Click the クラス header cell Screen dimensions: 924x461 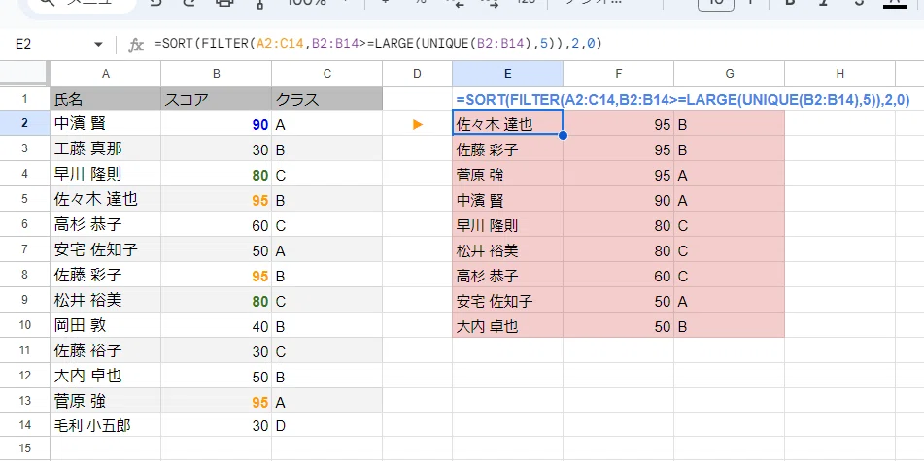[327, 99]
